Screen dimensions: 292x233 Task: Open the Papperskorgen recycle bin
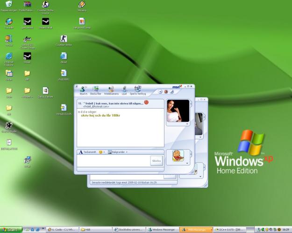coord(9,6)
